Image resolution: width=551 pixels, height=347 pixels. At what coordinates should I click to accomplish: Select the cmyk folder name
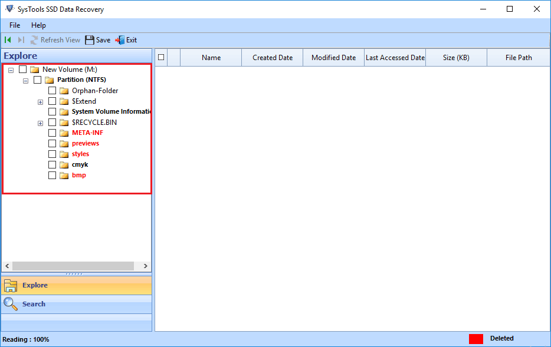click(x=80, y=164)
